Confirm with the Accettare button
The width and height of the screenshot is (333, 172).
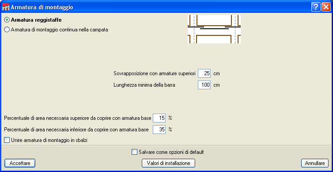tap(20, 163)
